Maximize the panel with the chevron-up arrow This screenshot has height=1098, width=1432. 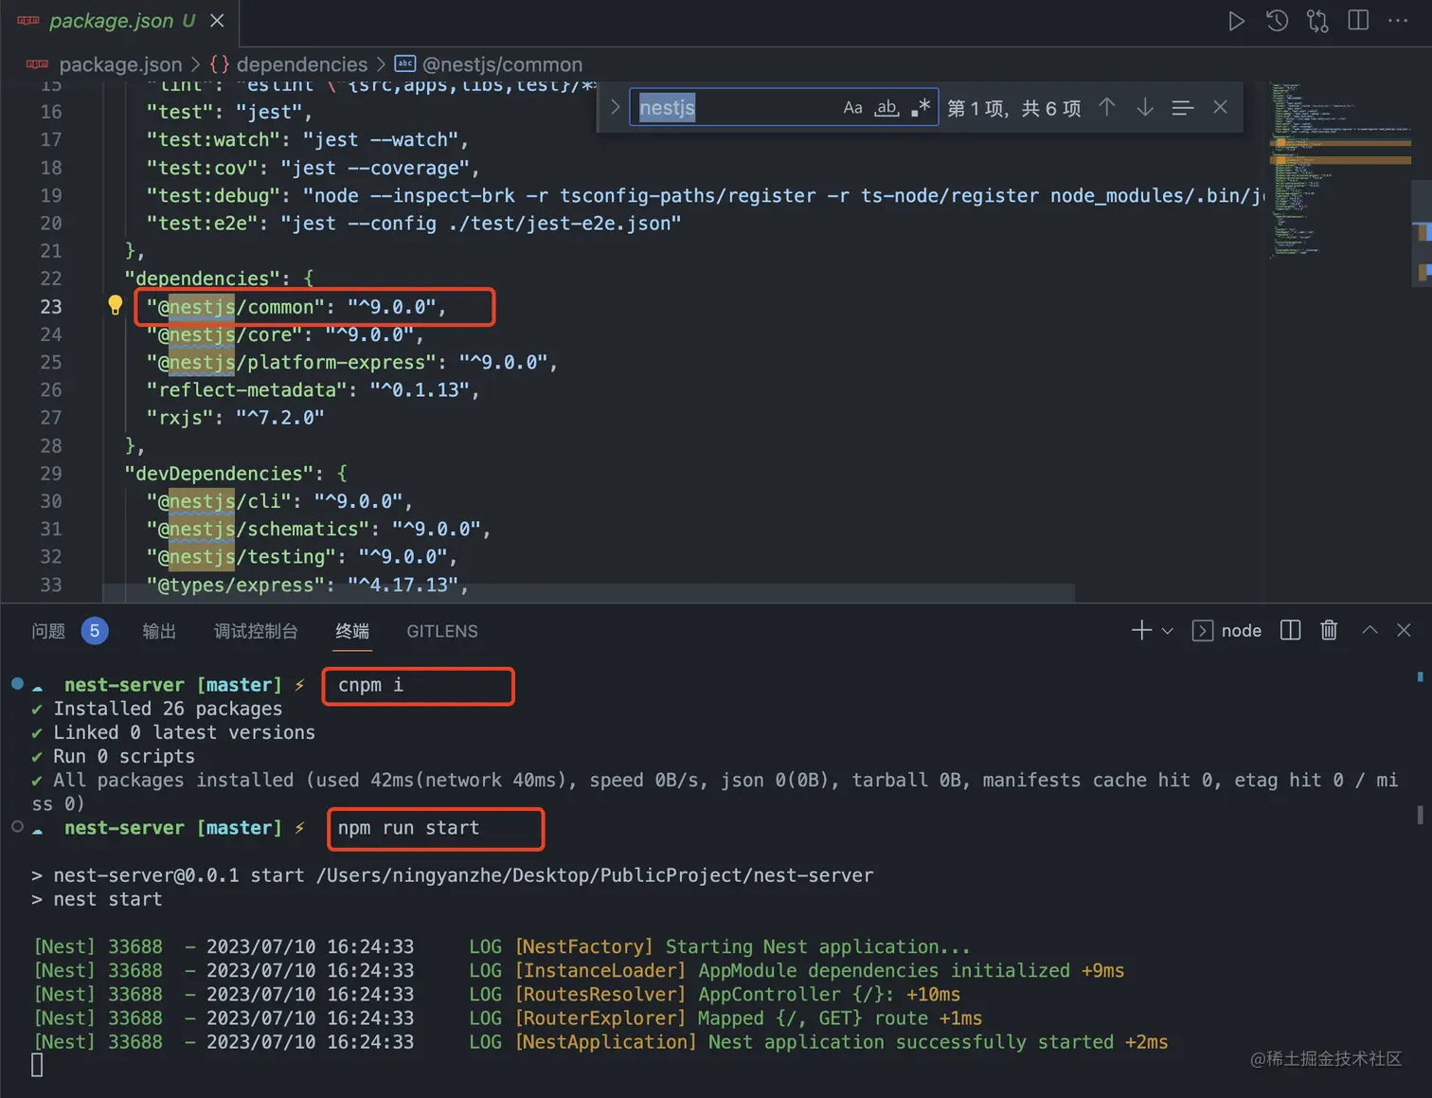coord(1370,630)
